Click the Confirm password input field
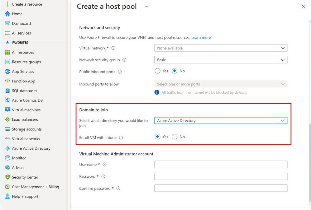311x210 pixels. pos(221,188)
